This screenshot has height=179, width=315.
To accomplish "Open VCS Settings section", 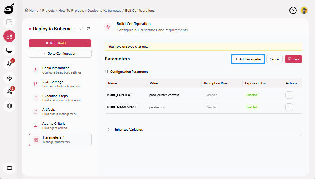I will pos(60,84).
